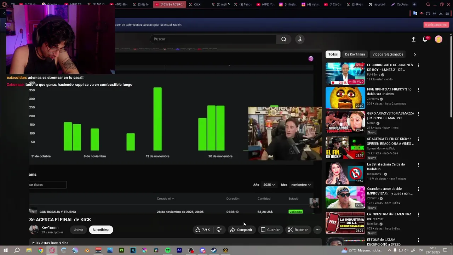Click the browser search icon in title bar
Viewport: 453px width, 255px height.
coord(428,5)
